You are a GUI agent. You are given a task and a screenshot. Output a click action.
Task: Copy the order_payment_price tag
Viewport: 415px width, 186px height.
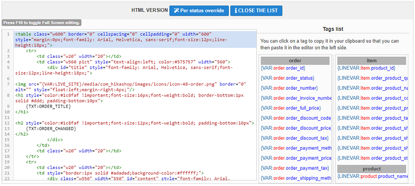point(296,158)
